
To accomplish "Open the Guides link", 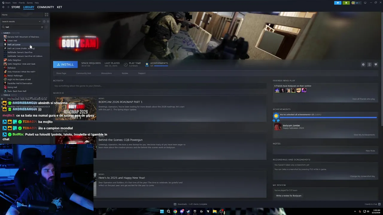I will pos(125,73).
